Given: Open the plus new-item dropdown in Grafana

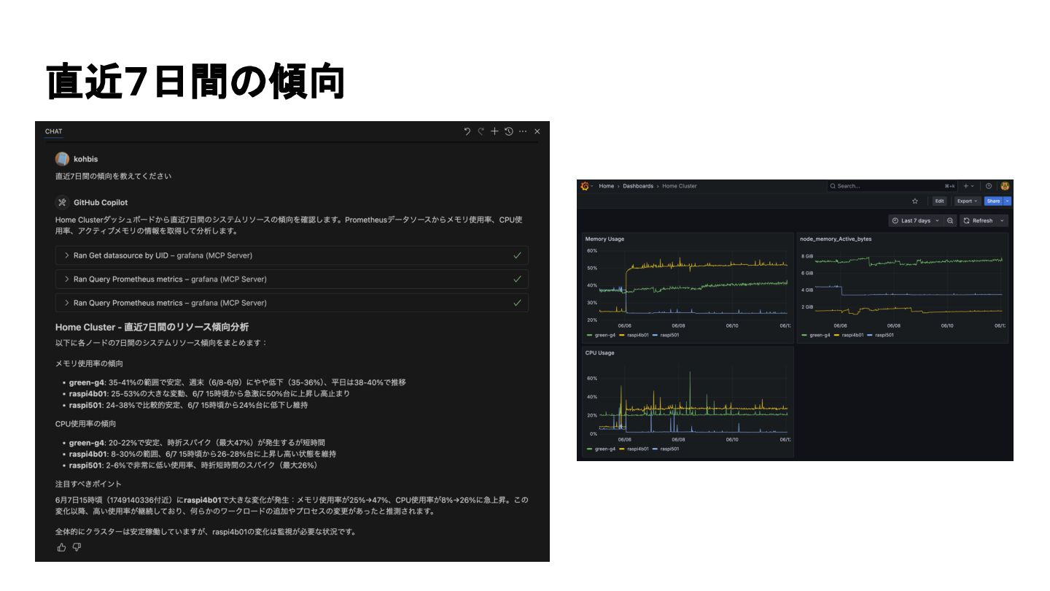Looking at the screenshot, I should (x=968, y=186).
